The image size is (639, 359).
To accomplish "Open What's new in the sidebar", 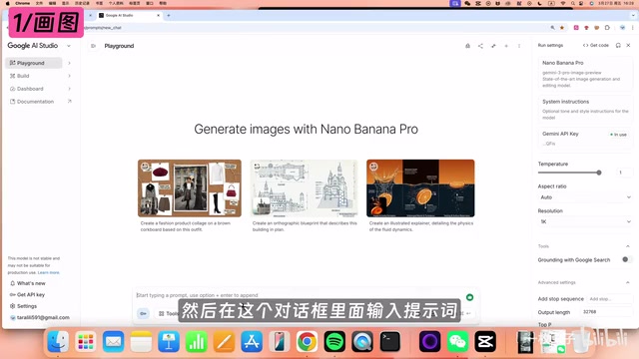I will click(27, 283).
